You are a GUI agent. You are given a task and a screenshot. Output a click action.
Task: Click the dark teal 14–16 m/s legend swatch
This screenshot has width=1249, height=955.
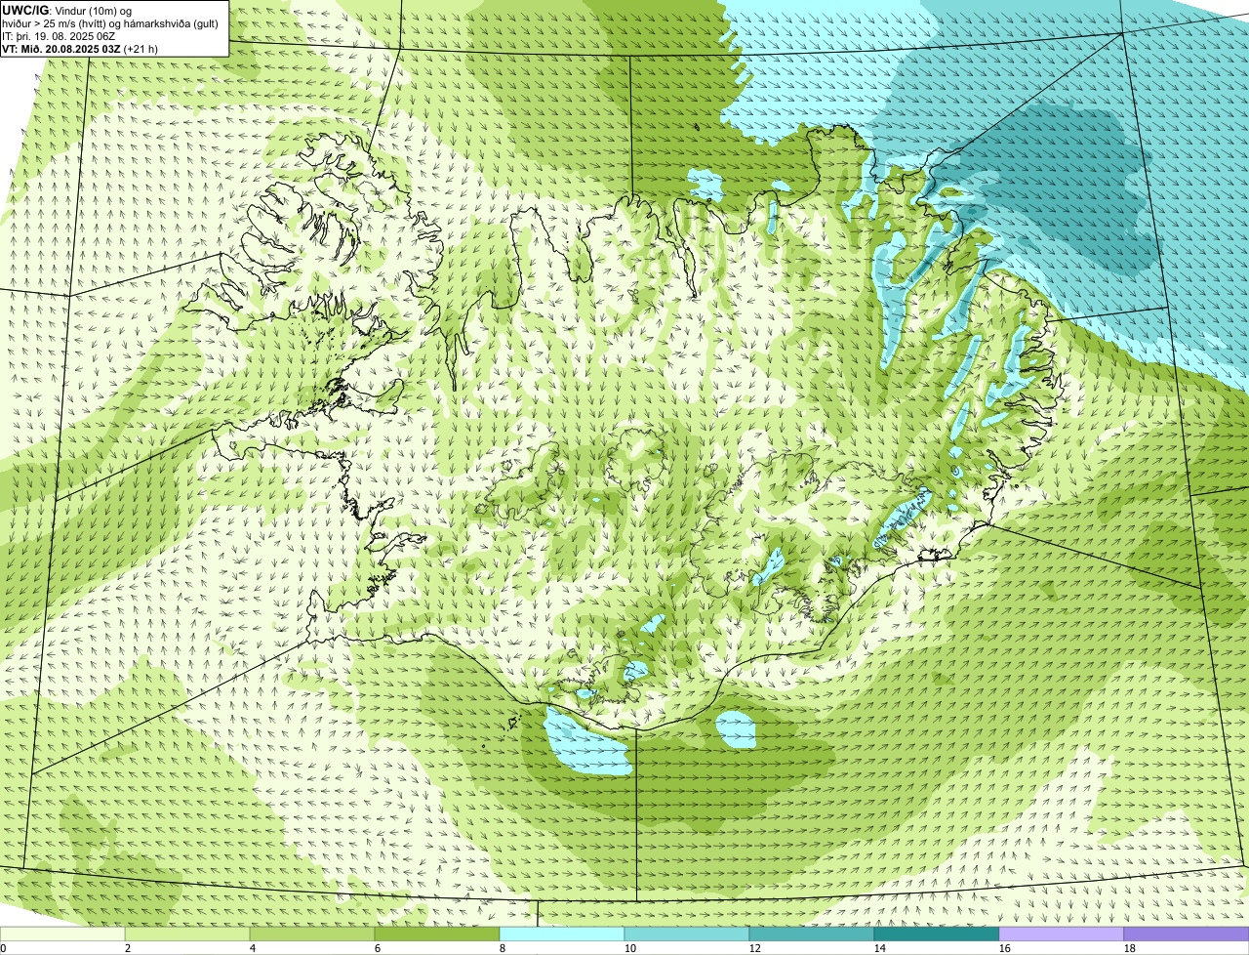937,934
